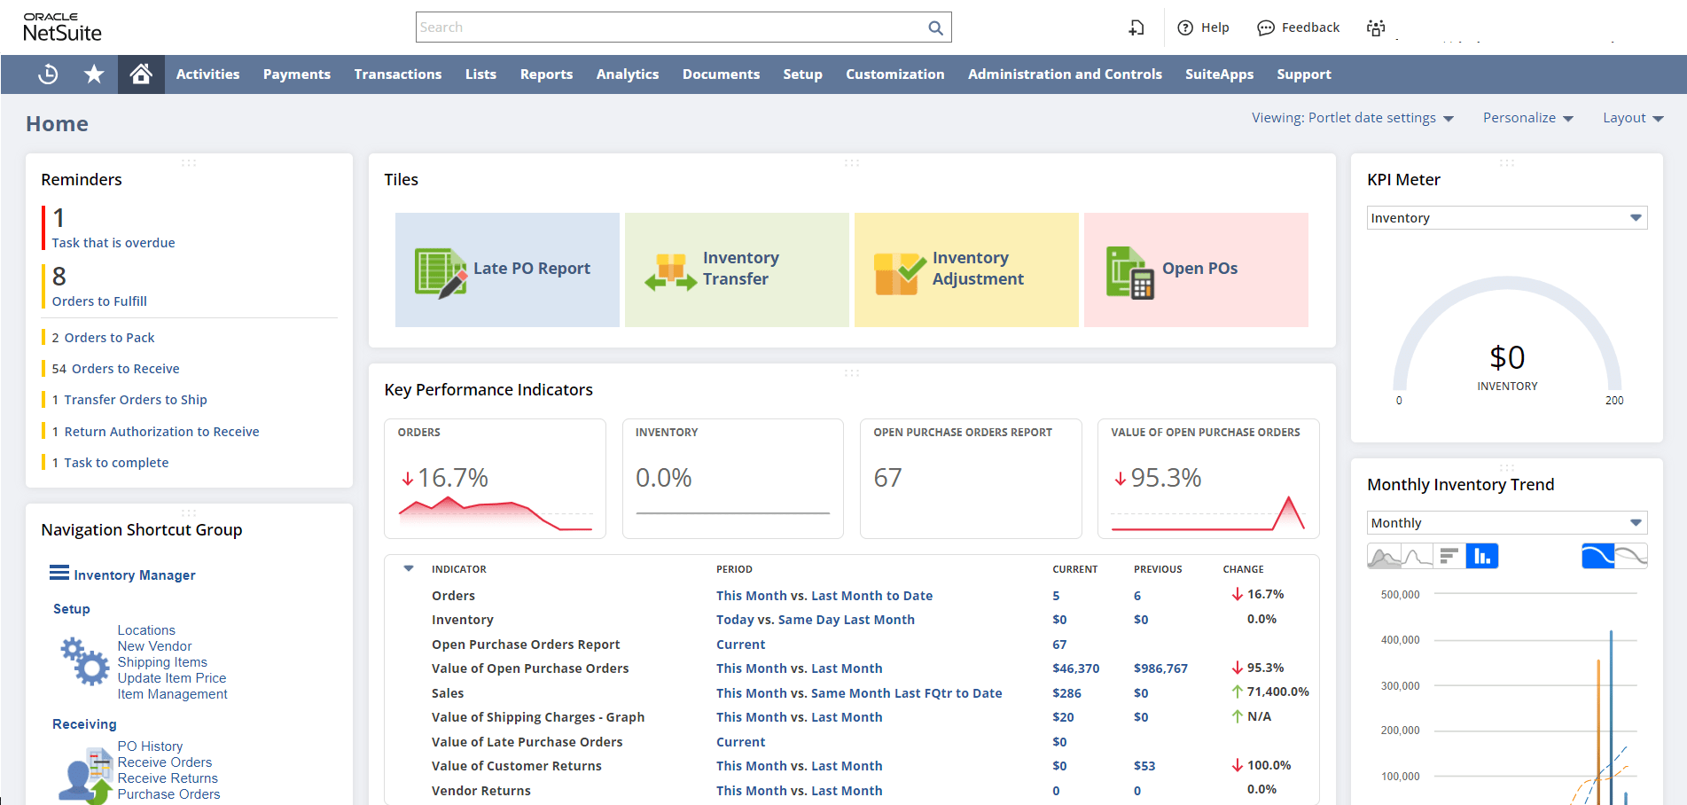This screenshot has height=805, width=1687.
Task: Open the Layout dropdown
Action: pyautogui.click(x=1633, y=118)
